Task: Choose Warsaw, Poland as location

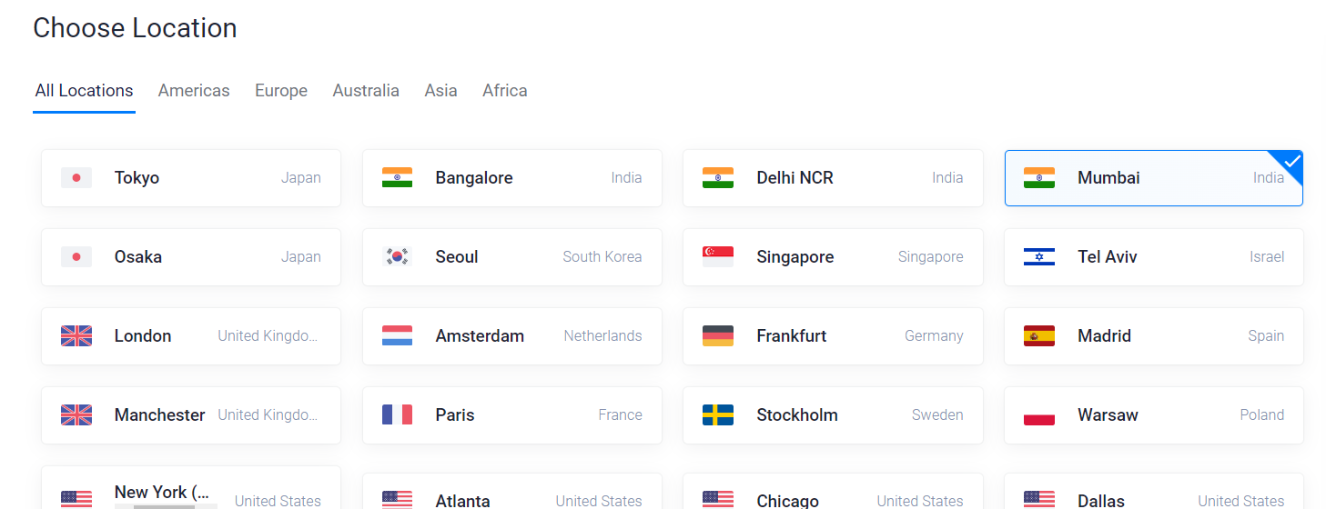Action: [1154, 415]
